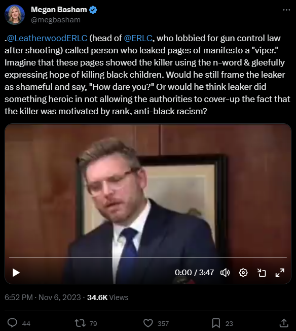The height and width of the screenshot is (331, 296).
Task: Repost the tweet with retweet icon
Action: pos(80,323)
